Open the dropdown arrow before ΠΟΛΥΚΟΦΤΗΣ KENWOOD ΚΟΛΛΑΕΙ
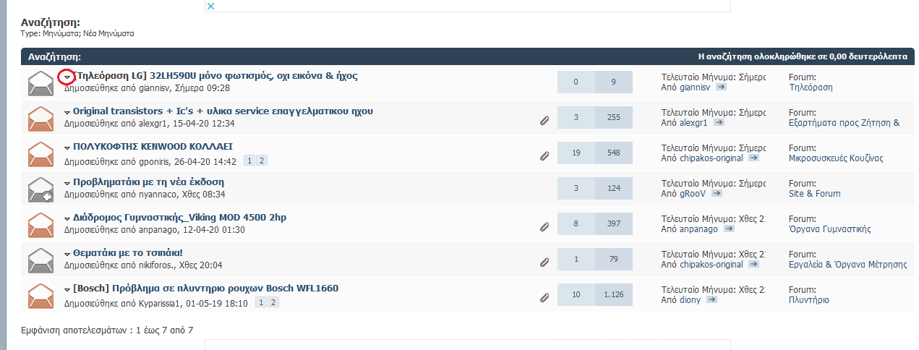Screen dimensions: 919x350 pyautogui.click(x=67, y=148)
